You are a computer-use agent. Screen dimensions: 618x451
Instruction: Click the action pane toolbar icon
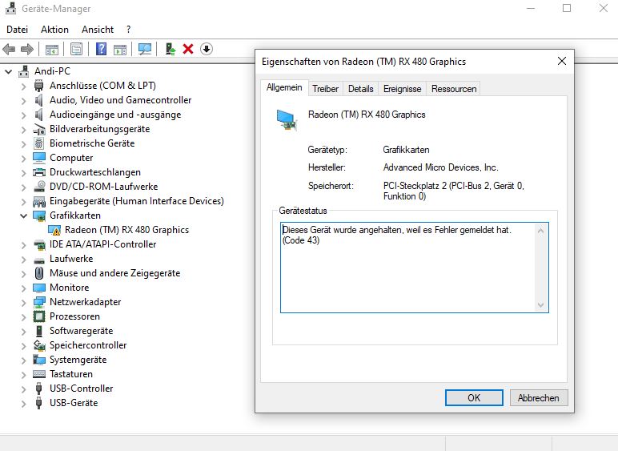coord(120,50)
